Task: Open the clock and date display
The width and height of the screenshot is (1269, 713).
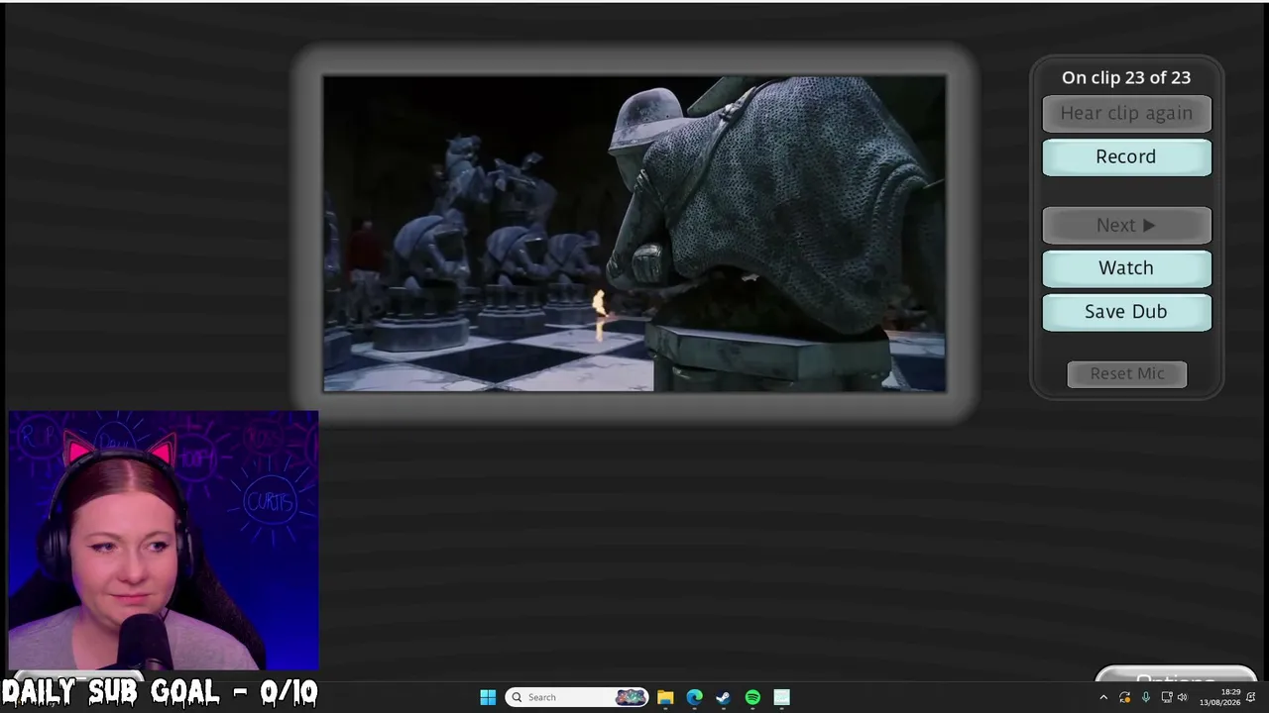Action: (1219, 697)
